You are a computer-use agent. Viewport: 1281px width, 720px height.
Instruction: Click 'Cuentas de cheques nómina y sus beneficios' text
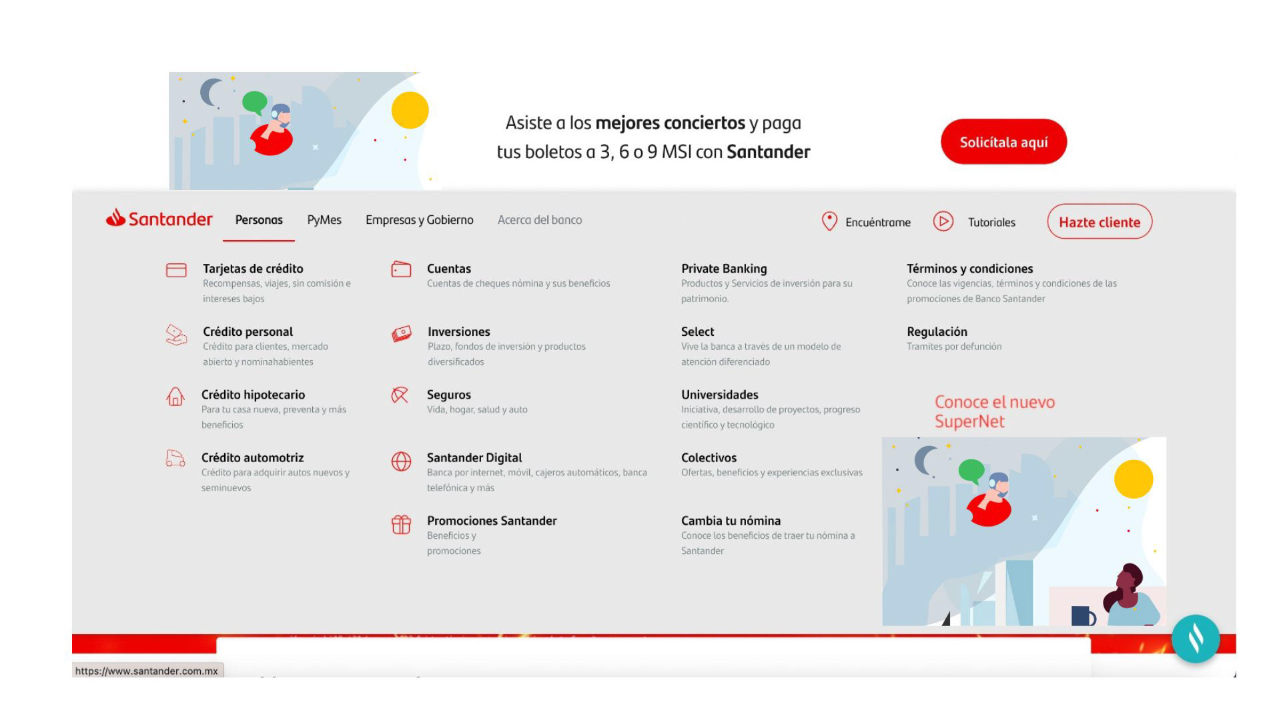pyautogui.click(x=518, y=283)
